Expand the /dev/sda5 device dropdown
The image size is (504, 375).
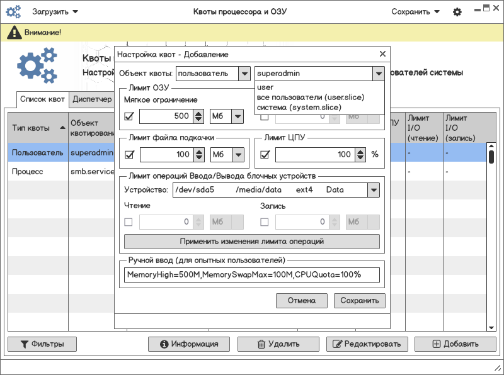372,190
